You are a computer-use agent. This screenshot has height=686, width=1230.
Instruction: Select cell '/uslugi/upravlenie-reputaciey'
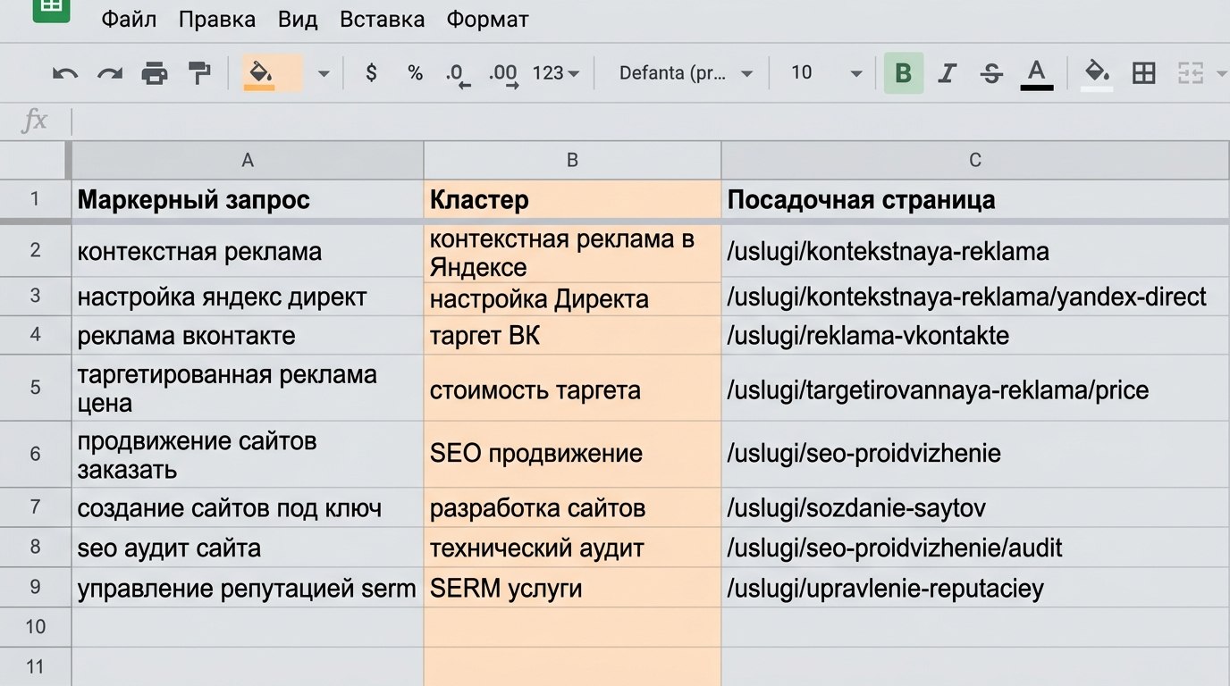point(975,588)
